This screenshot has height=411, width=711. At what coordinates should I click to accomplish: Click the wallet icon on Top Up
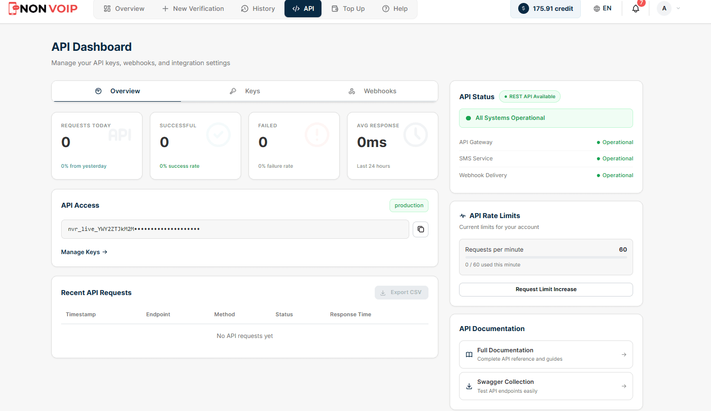point(335,8)
